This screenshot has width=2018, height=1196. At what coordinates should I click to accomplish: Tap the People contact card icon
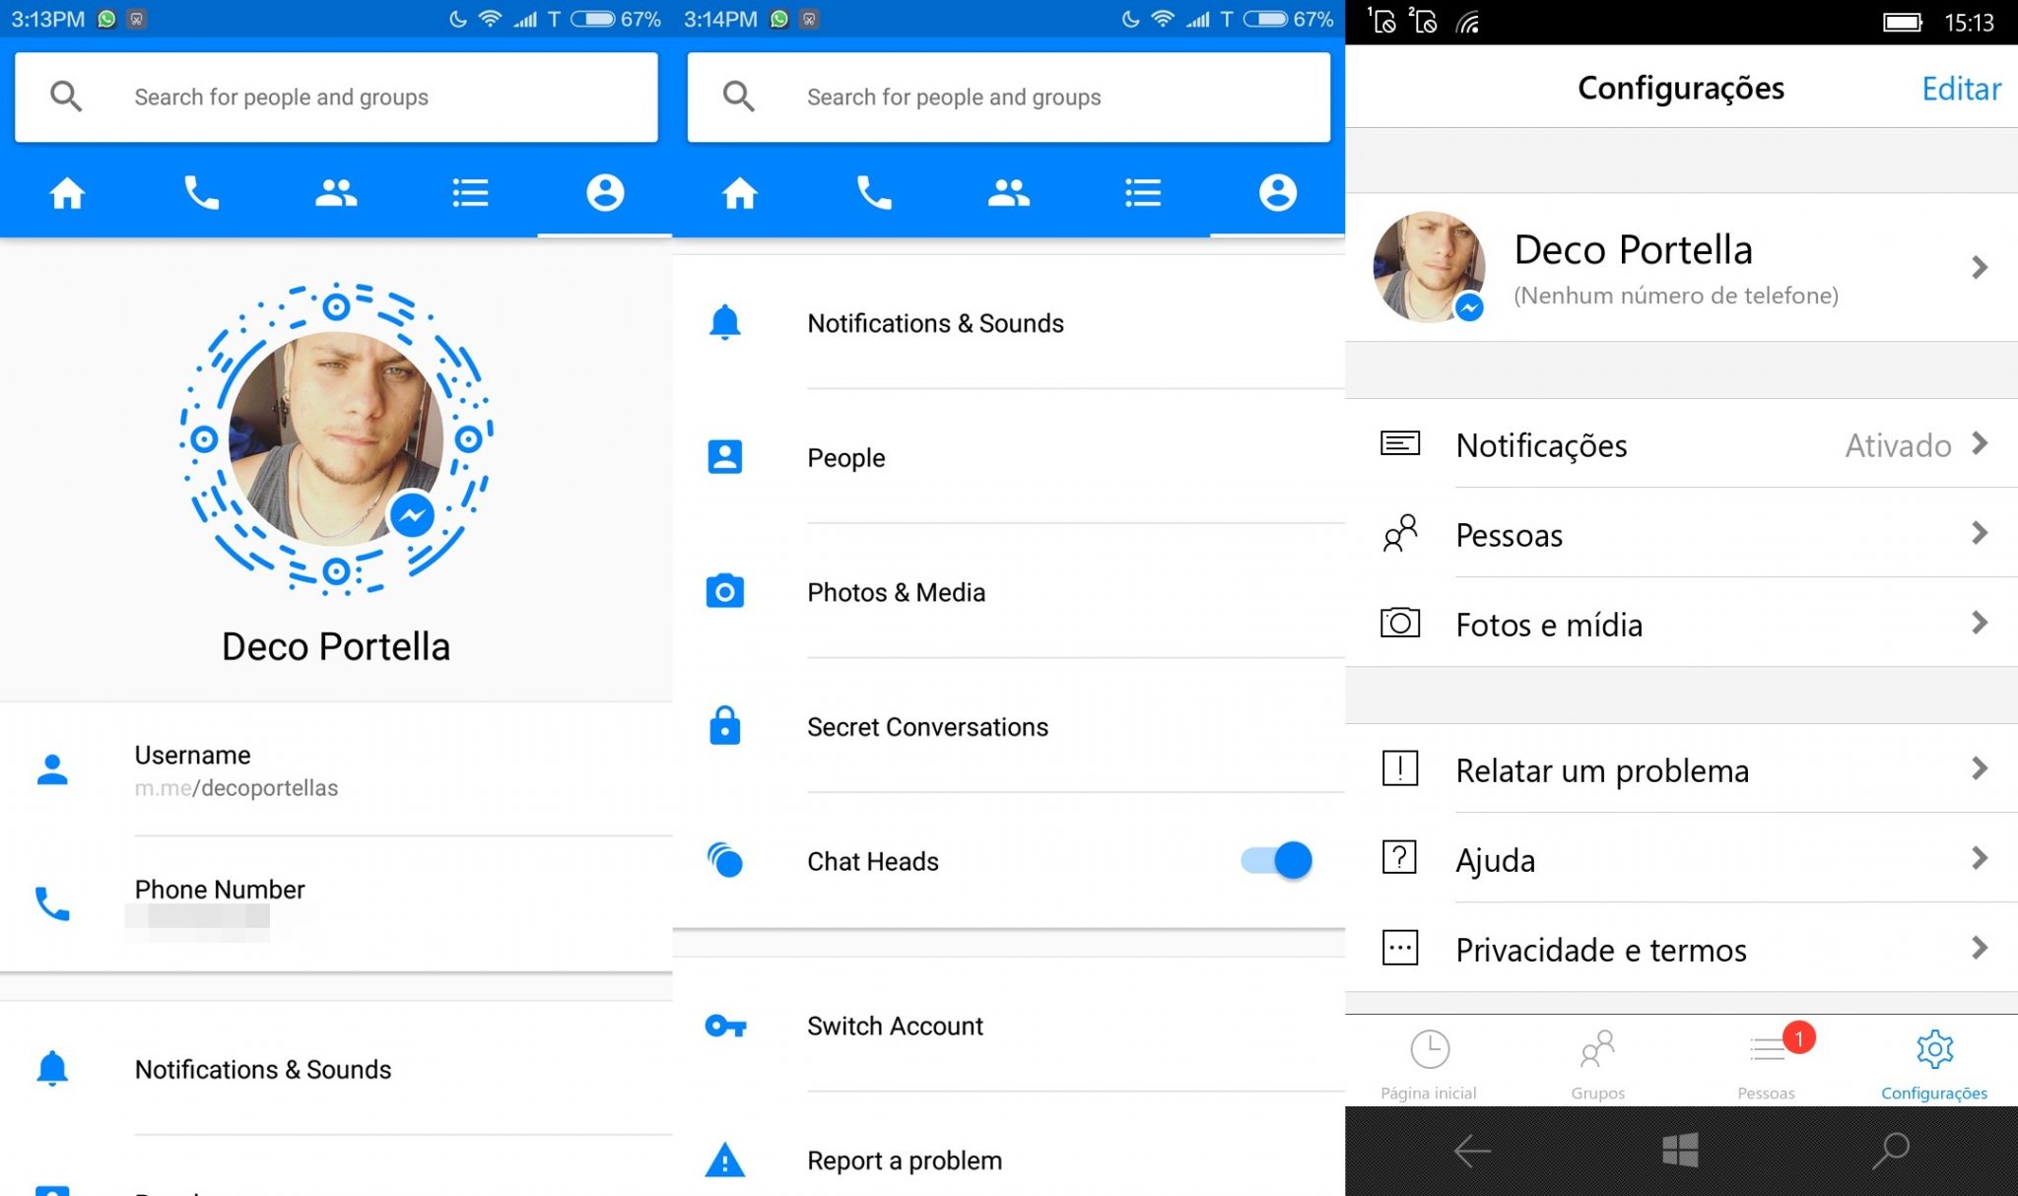click(x=725, y=457)
